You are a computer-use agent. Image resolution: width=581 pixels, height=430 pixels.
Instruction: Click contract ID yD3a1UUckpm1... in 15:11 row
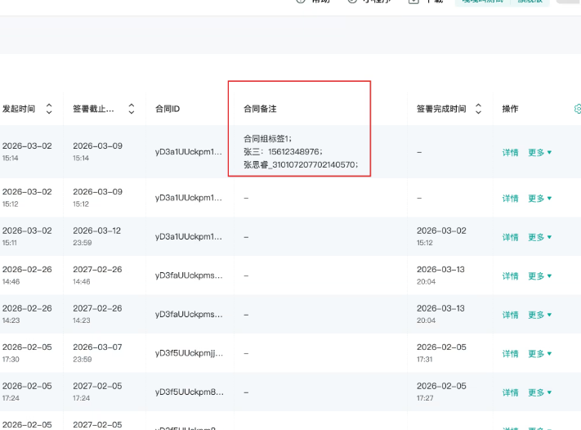(189, 236)
